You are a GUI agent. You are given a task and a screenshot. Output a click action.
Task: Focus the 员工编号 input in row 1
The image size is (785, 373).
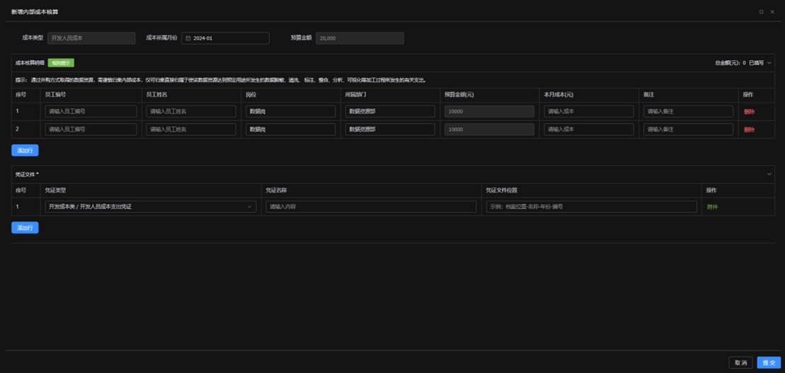[91, 111]
